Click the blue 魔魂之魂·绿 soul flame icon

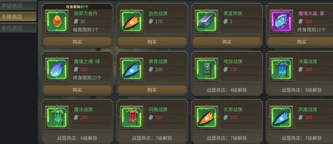pos(57,70)
